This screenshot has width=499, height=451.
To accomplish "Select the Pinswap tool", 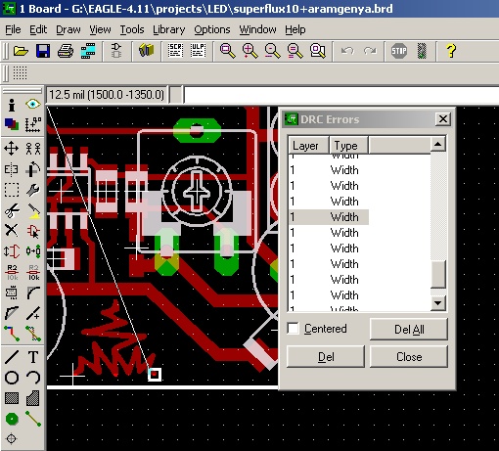I will tap(12, 251).
